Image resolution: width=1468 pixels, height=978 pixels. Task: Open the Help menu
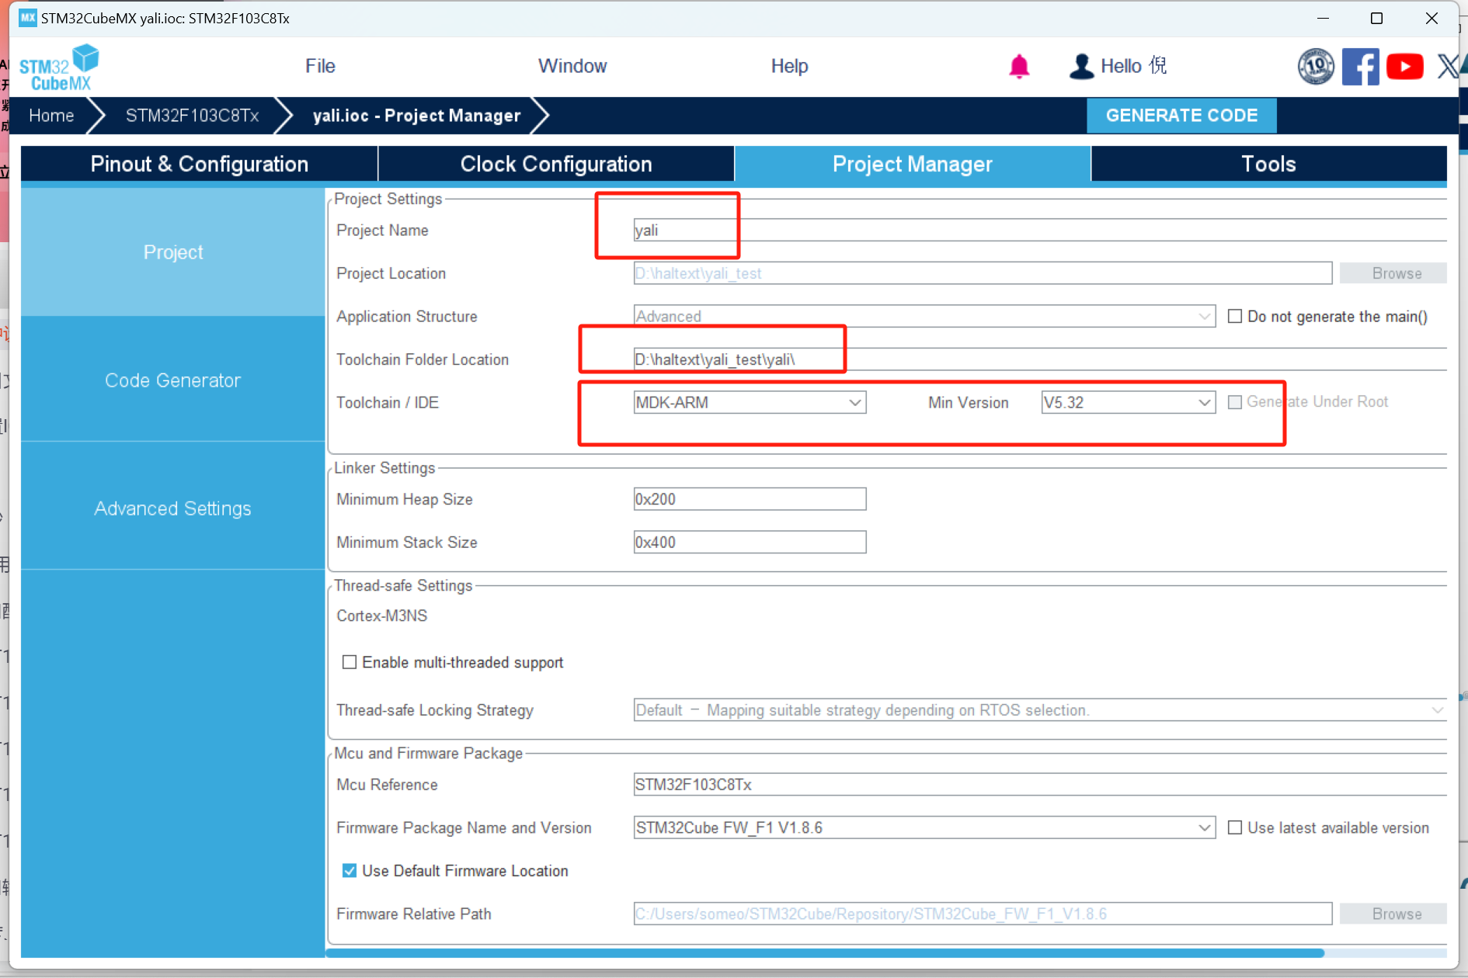[789, 66]
